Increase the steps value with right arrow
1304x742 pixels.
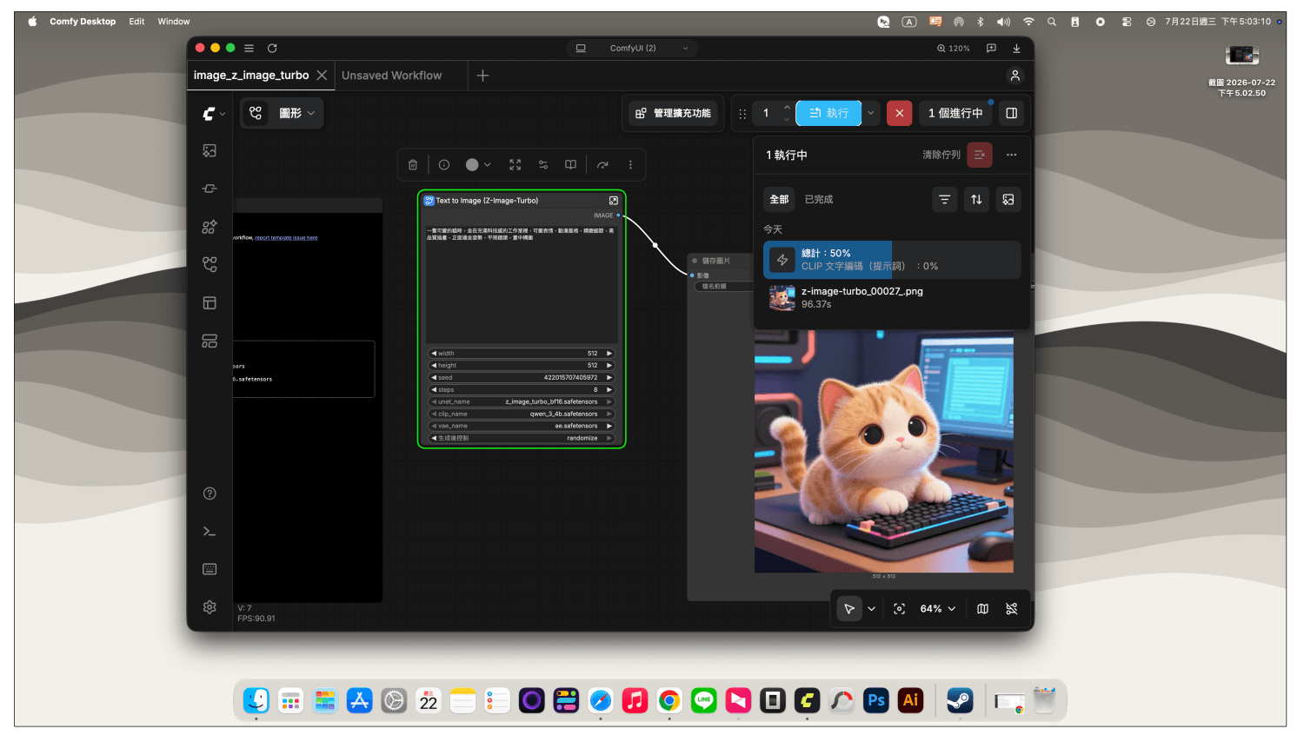pos(609,390)
